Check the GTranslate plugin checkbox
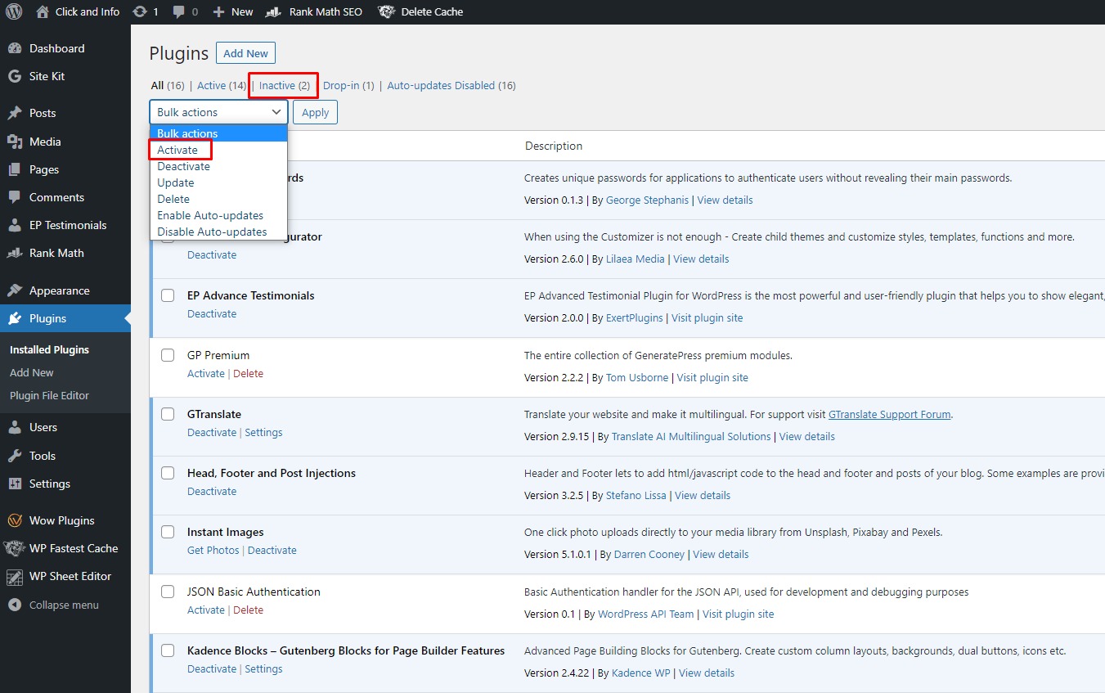 click(x=168, y=414)
